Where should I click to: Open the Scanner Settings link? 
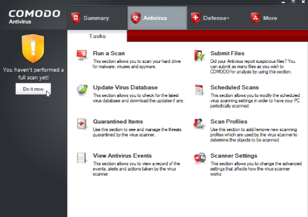(233, 156)
